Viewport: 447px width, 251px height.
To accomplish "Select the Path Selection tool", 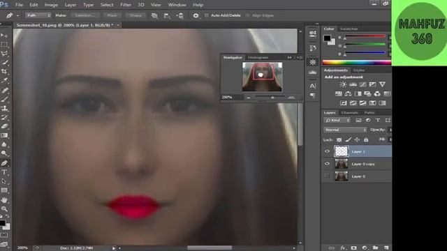I will click(x=4, y=181).
